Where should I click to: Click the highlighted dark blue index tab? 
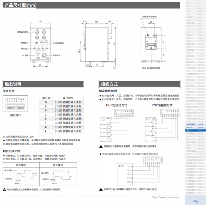[x=195, y=130]
